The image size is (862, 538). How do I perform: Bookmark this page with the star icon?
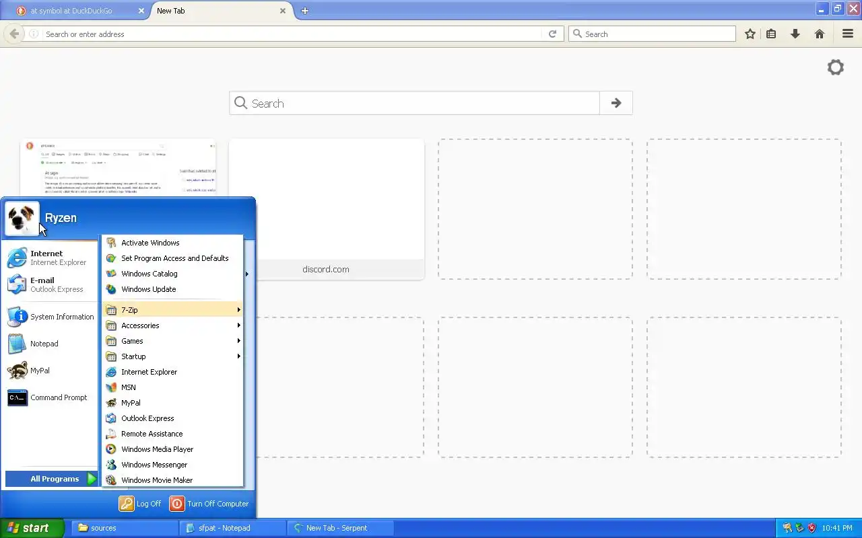pyautogui.click(x=750, y=34)
